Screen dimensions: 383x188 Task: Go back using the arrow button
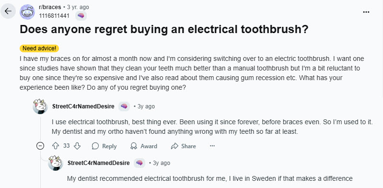point(8,11)
